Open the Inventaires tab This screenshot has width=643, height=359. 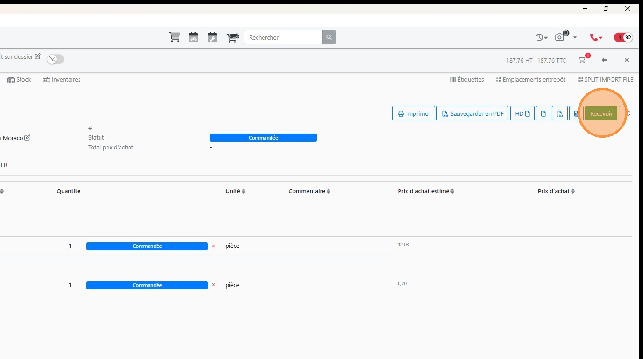[61, 80]
